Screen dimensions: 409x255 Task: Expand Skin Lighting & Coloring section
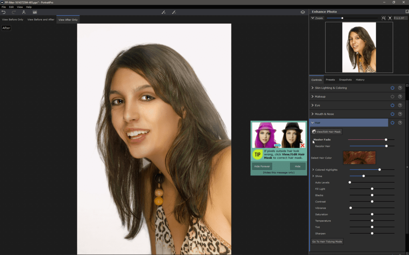coord(312,88)
